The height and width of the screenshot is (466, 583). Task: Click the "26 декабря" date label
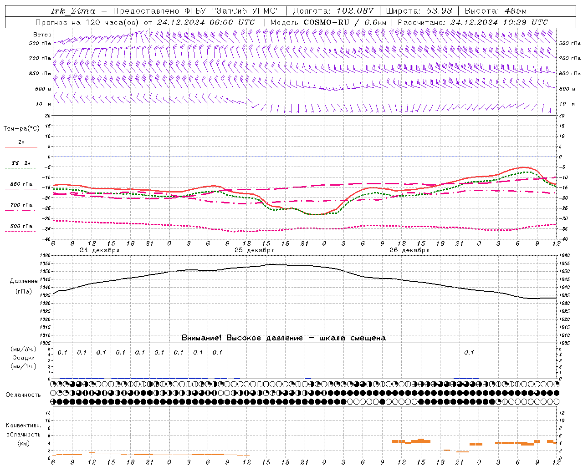point(409,250)
